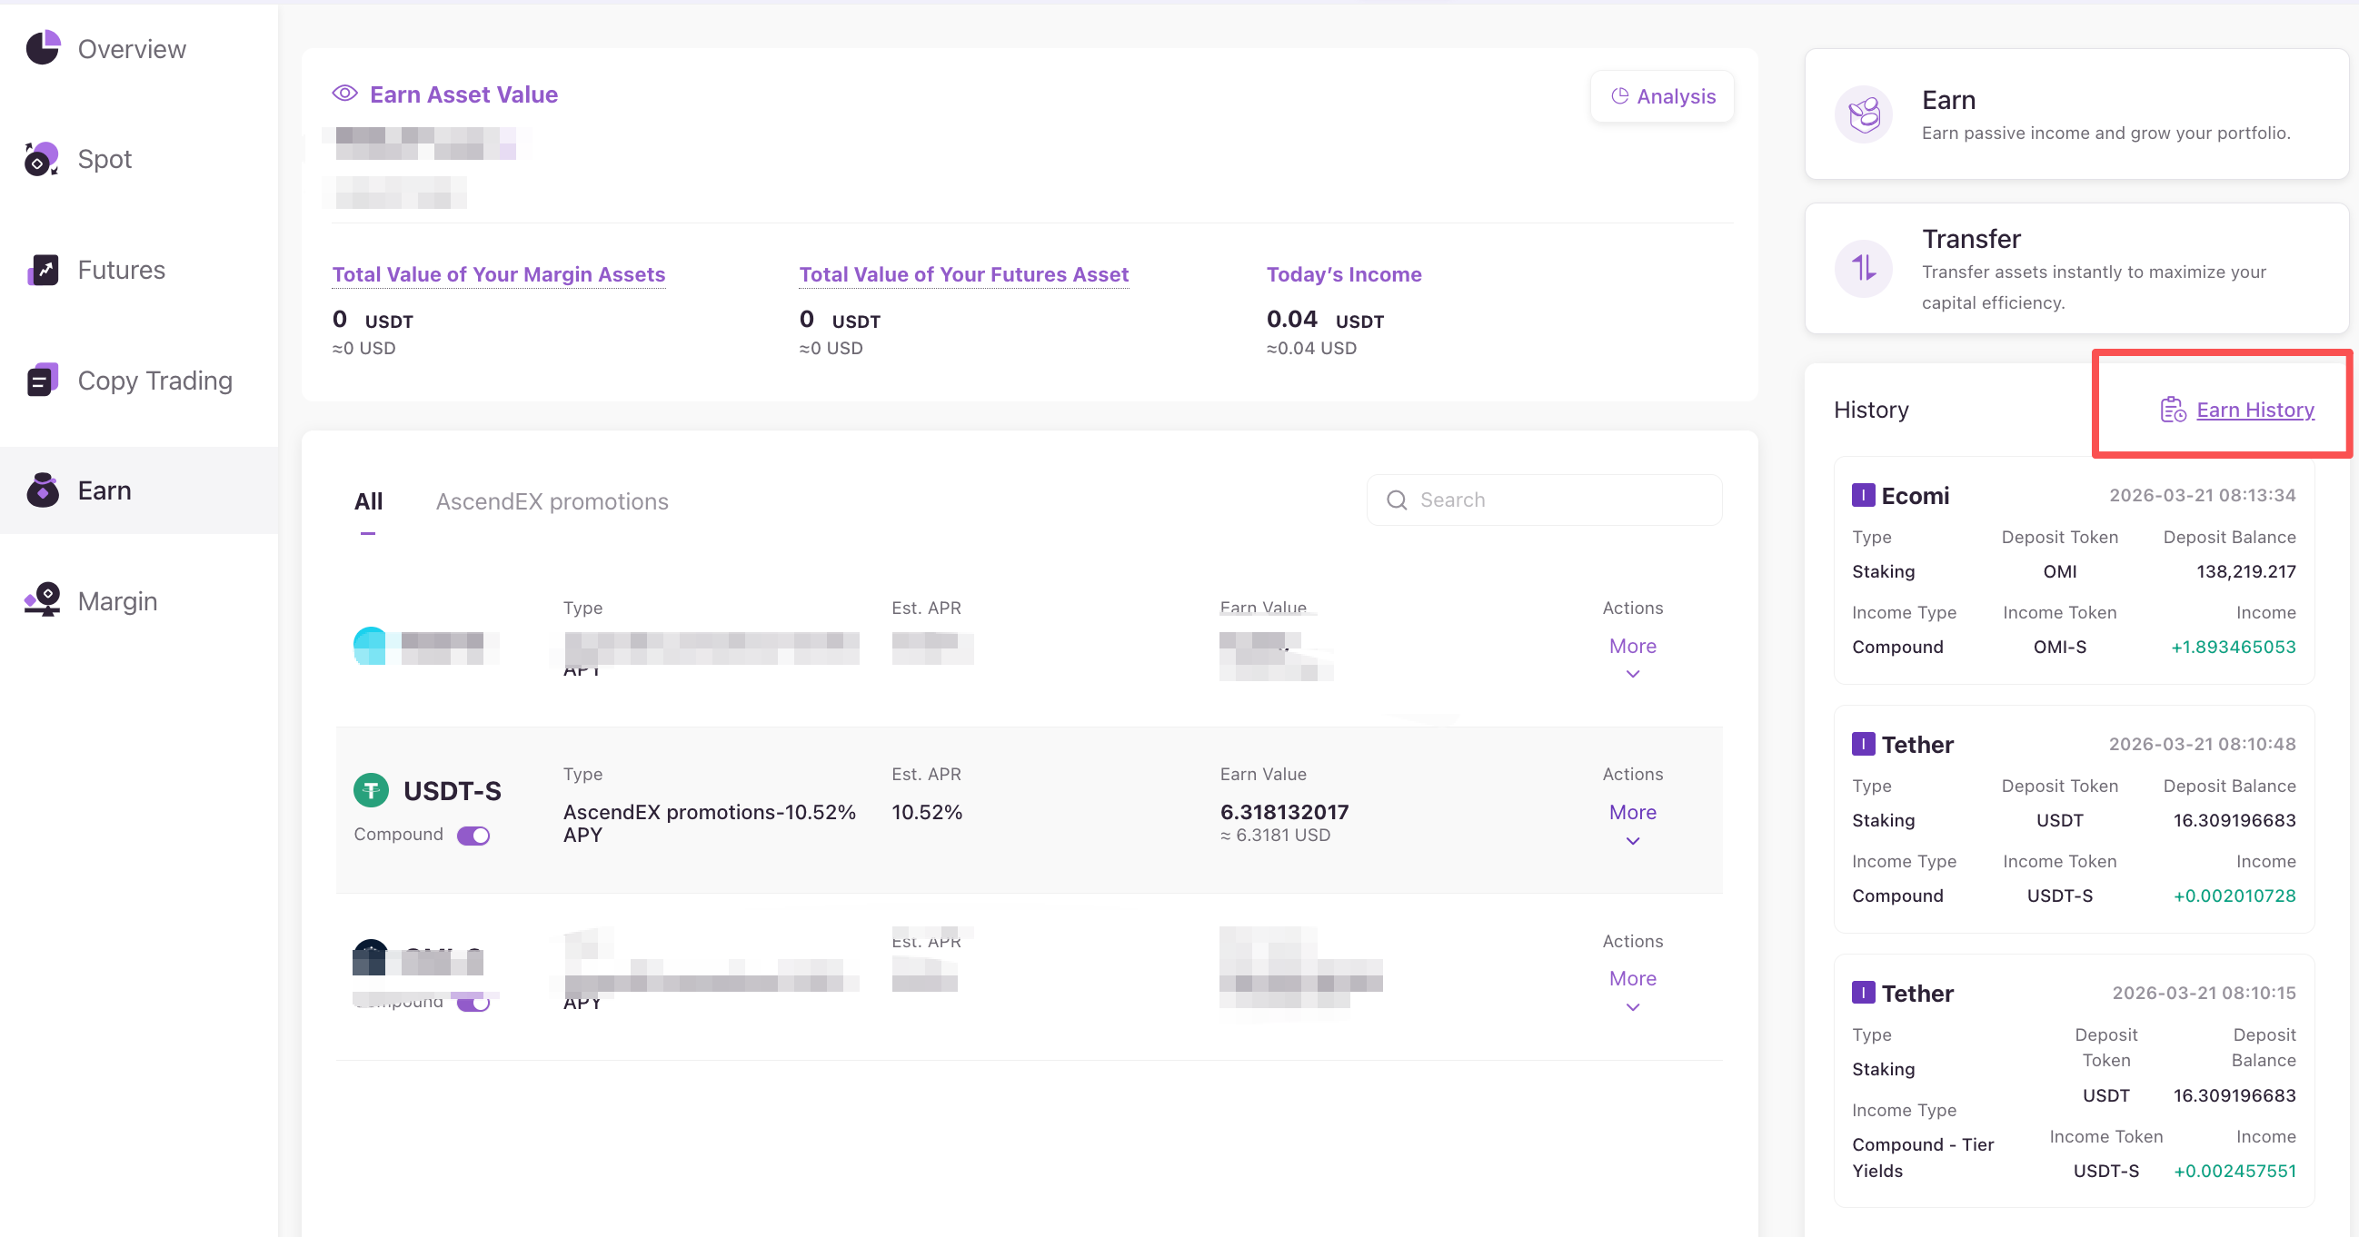Click the Transfer arrows icon
Screen dimensions: 2359x1237
click(1863, 269)
